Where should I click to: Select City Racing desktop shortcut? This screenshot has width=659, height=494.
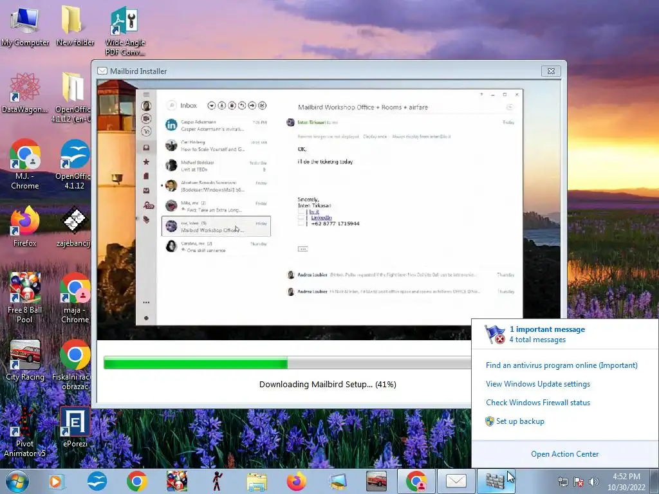(x=25, y=360)
